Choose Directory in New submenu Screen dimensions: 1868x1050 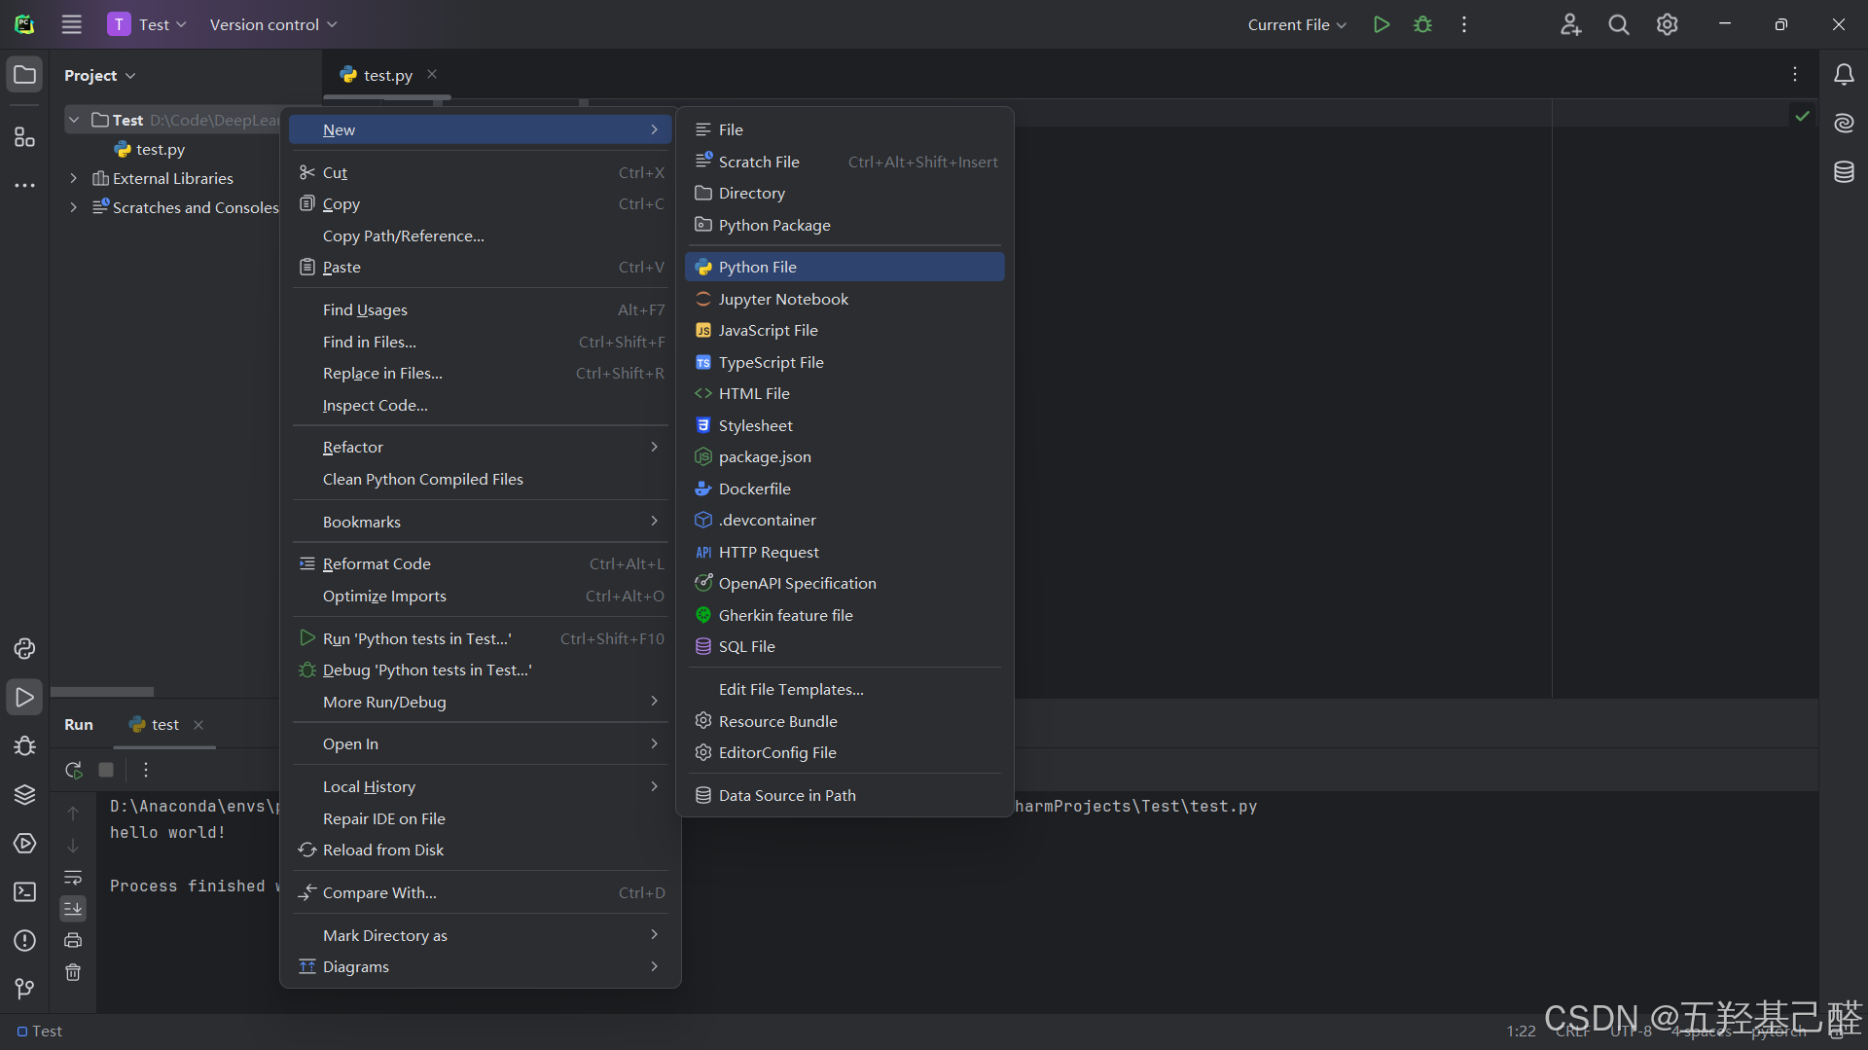point(844,193)
